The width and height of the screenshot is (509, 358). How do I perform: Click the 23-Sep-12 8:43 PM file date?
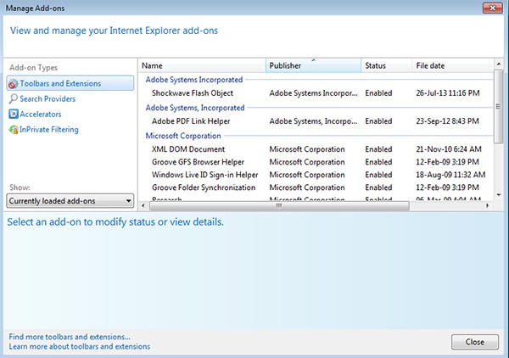pyautogui.click(x=447, y=121)
